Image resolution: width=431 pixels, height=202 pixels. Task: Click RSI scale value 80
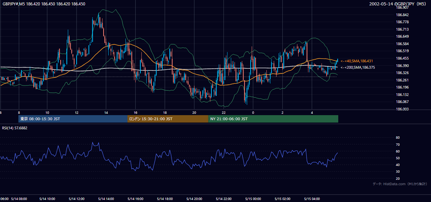398,138
